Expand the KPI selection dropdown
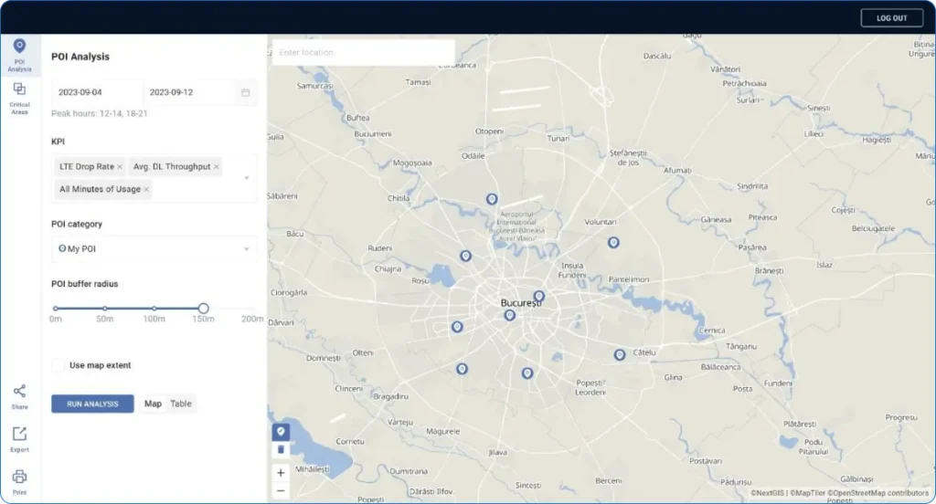 point(246,178)
